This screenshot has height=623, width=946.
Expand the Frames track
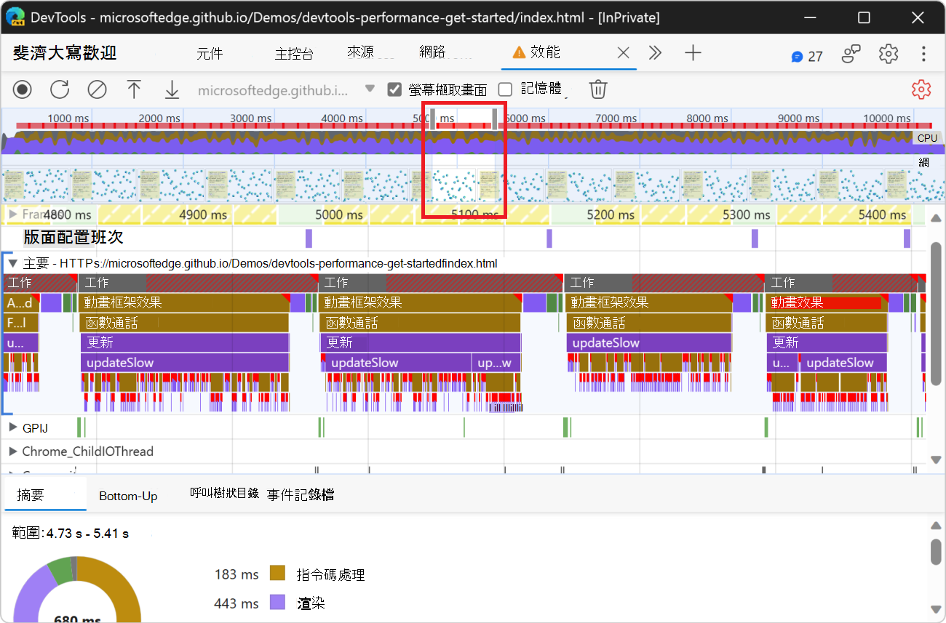pos(12,214)
